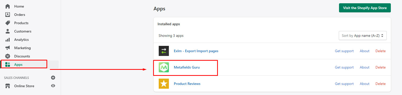Click the Analytics bar chart icon
Viewport: 402px width, 95px height.
click(x=8, y=40)
